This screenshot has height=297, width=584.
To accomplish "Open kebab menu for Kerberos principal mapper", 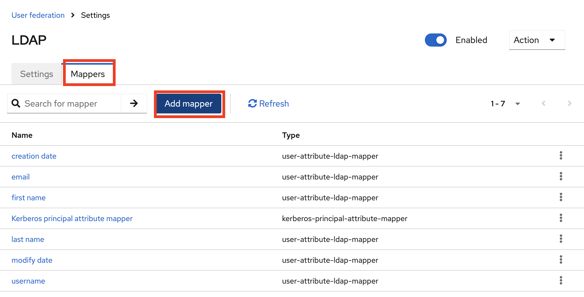I will click(561, 218).
